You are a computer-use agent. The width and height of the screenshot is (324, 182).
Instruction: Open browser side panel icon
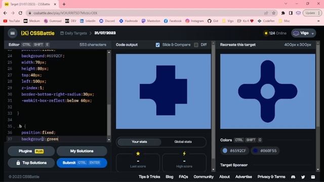pyautogui.click(x=291, y=13)
